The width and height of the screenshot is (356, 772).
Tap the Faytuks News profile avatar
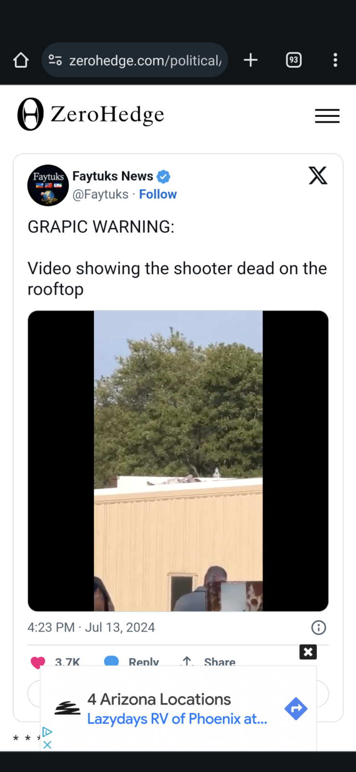click(x=48, y=185)
